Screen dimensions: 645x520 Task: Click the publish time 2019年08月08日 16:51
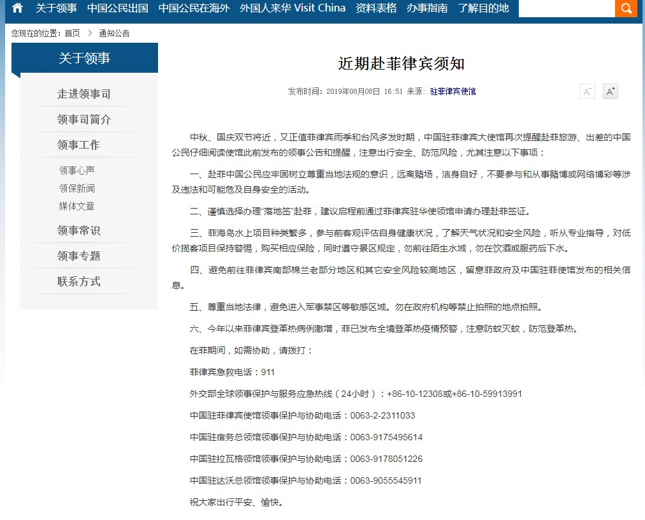[x=365, y=91]
